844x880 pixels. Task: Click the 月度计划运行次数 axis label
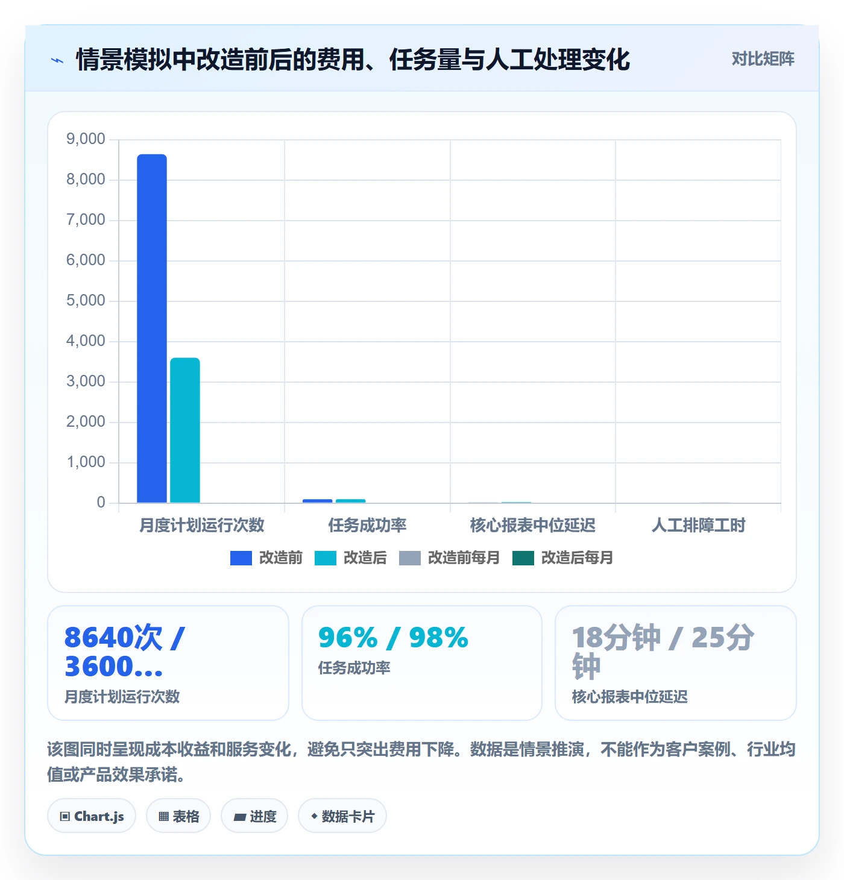click(202, 526)
